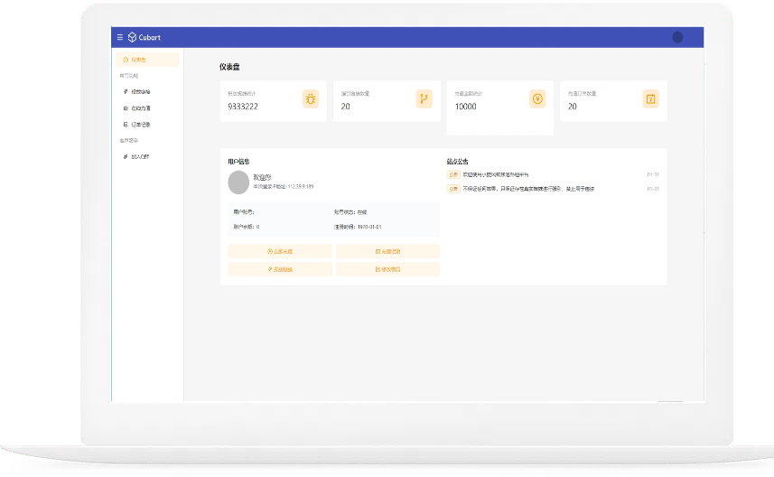Click the last sidebar item under second group
This screenshot has width=774, height=477.
click(141, 157)
